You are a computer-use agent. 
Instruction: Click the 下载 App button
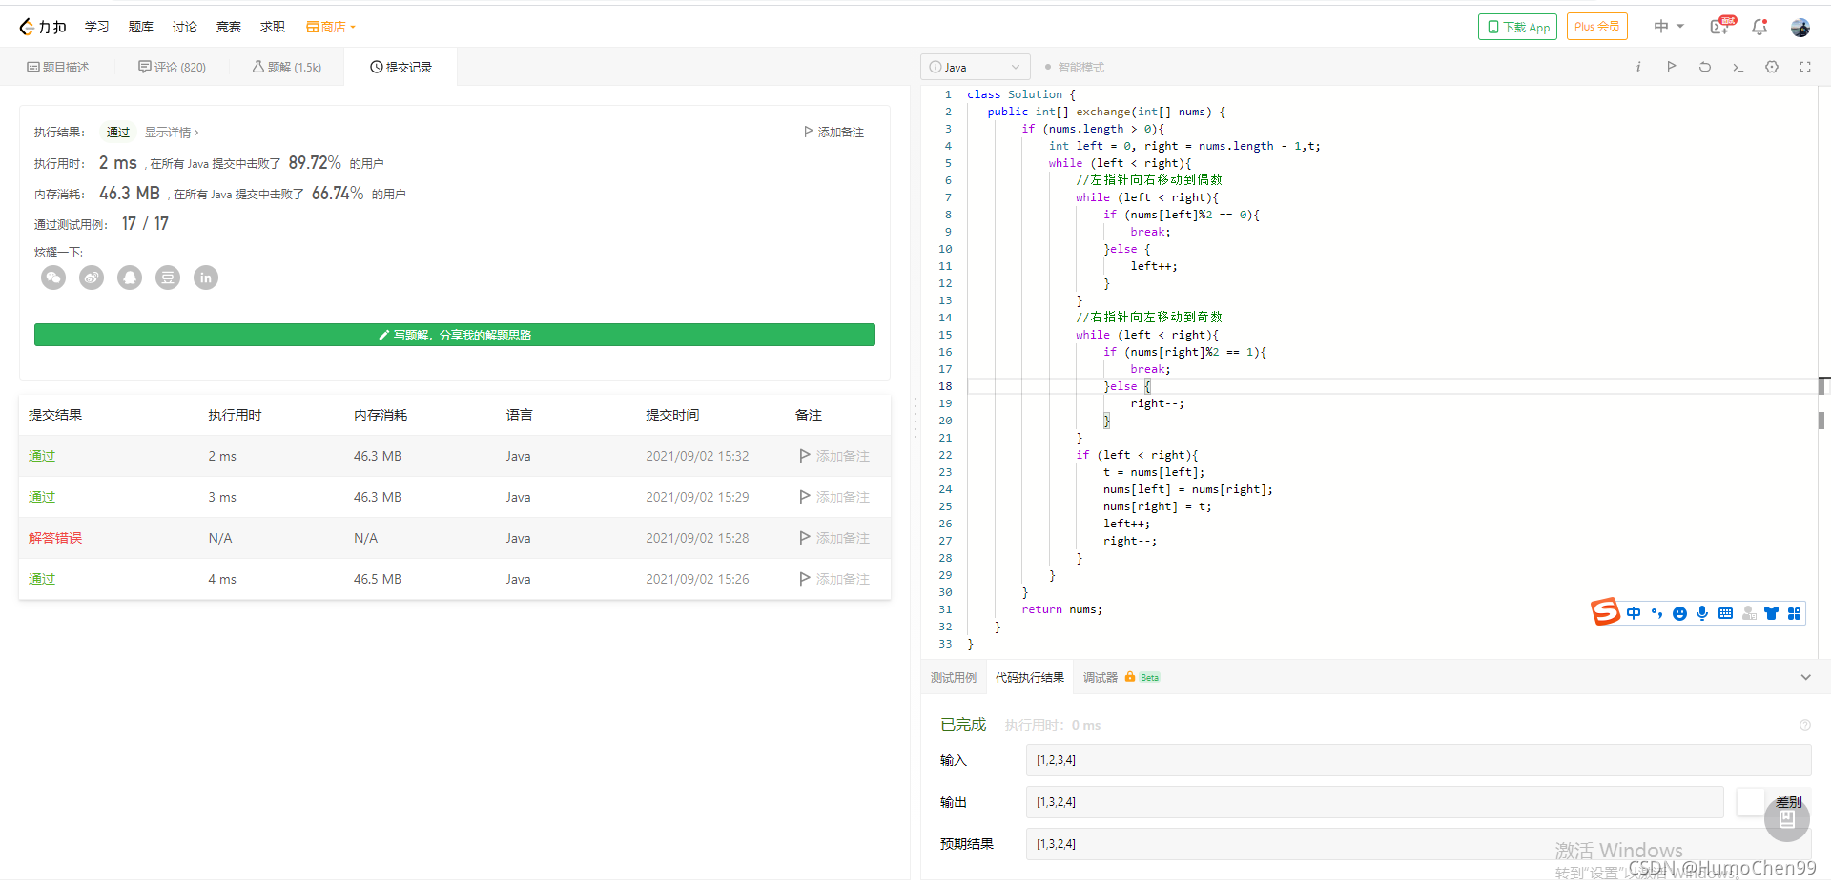click(1517, 27)
